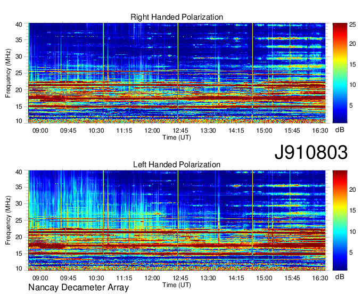Click the '10' frequency tick of Right Handed plot
Image resolution: width=362 pixels, height=294 pixels.
coord(19,121)
